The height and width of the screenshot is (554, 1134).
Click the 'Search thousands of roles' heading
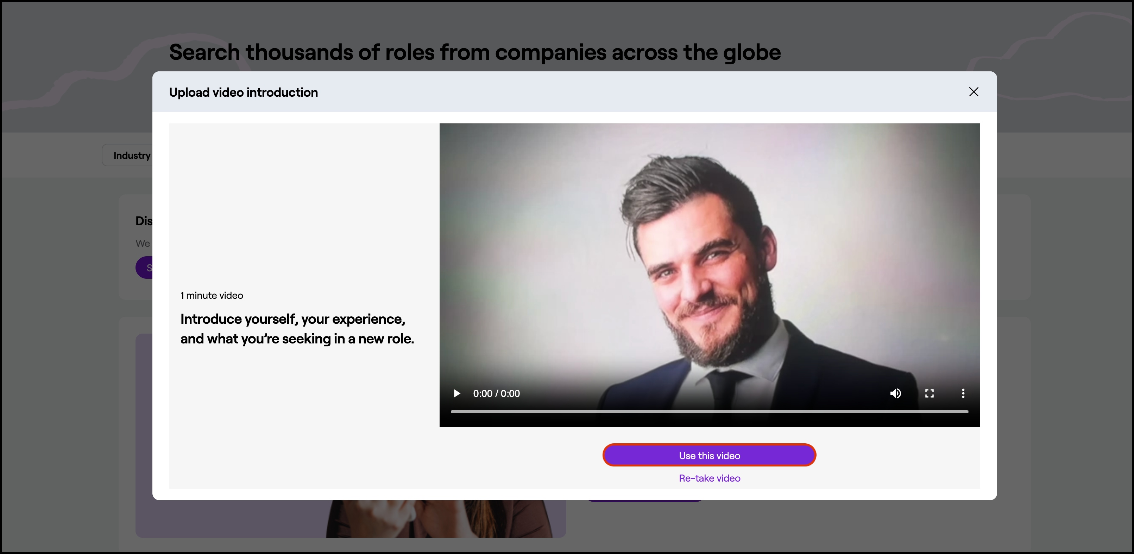click(474, 52)
